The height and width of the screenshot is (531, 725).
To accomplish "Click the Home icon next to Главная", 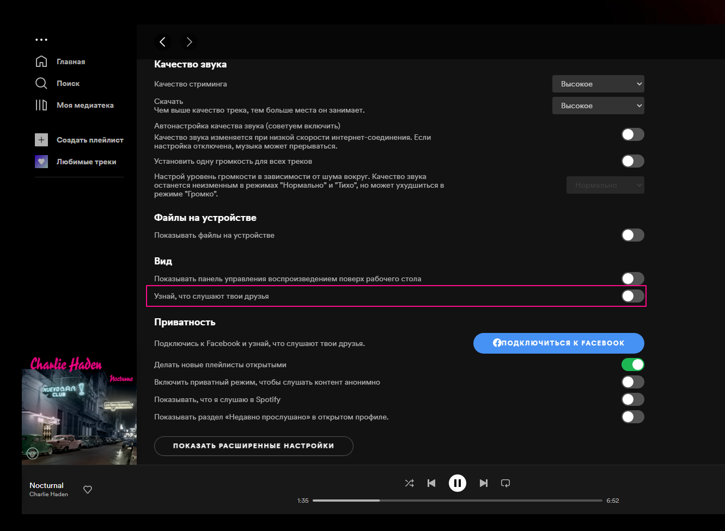I will (x=41, y=61).
